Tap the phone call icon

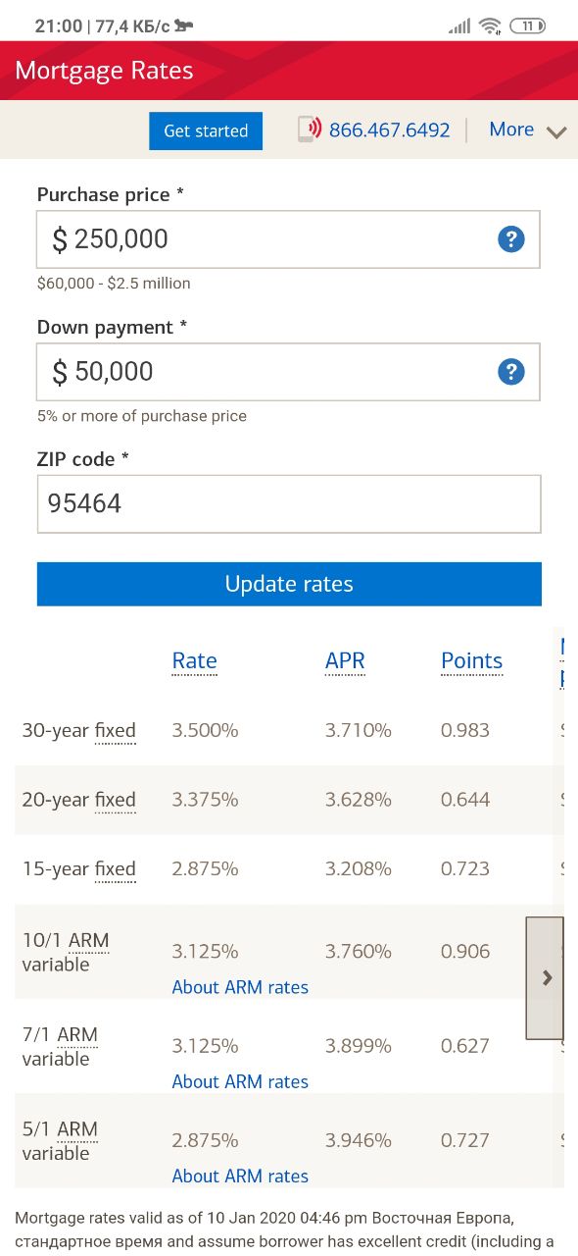tap(310, 130)
